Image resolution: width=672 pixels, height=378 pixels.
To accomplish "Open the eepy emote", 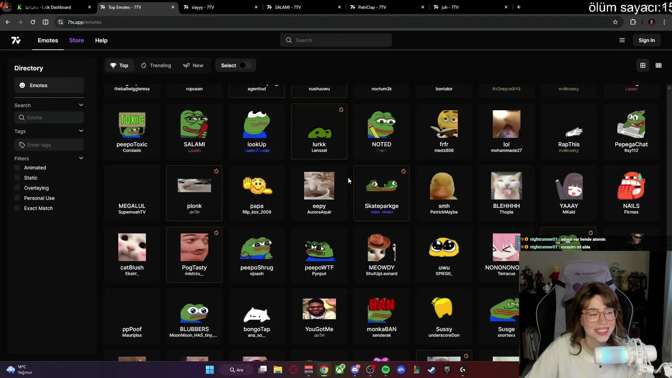I will (x=319, y=193).
